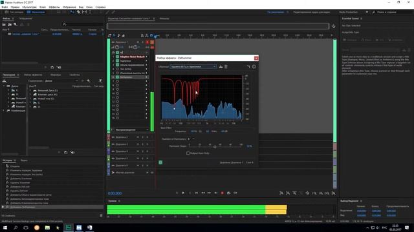Click the Fast Forward transport button
The image size is (414, 232).
[209, 193]
